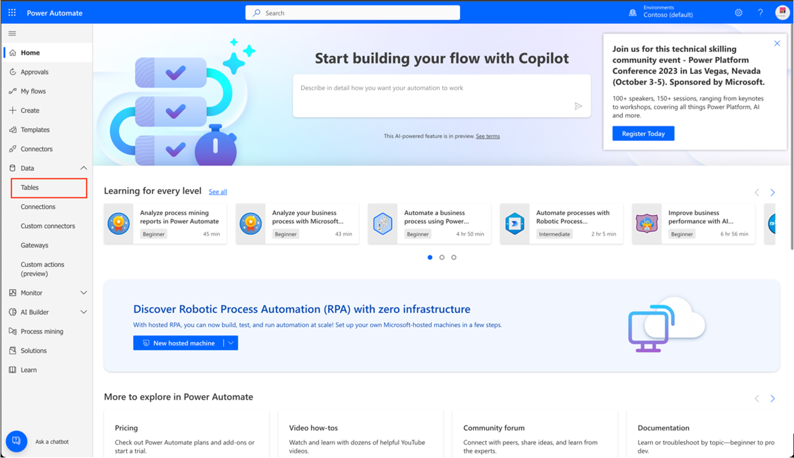Close the Power Platform Conference banner

click(777, 43)
